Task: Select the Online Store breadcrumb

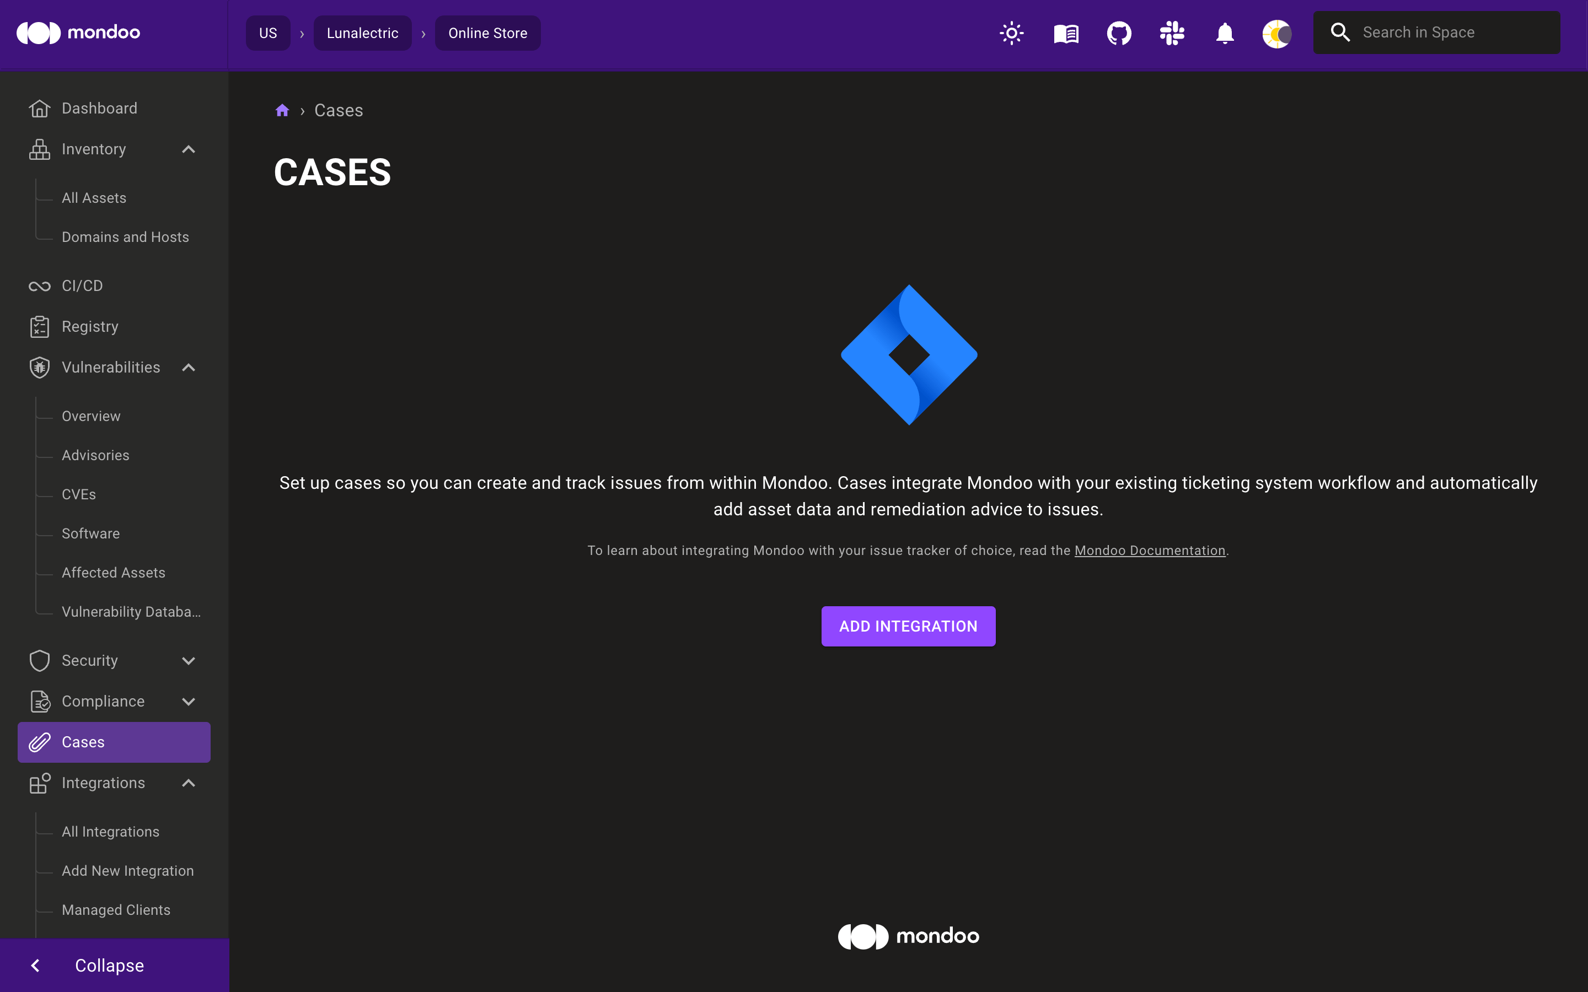Action: click(486, 32)
